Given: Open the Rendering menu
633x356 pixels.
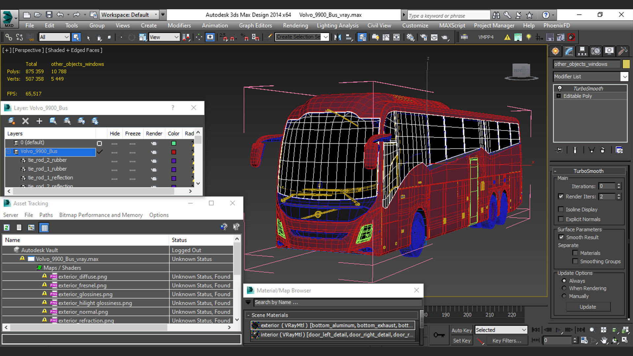Looking at the screenshot, I should click(295, 25).
